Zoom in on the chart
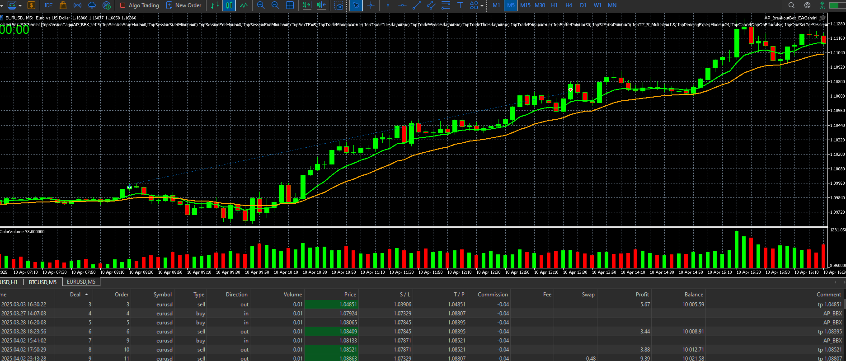This screenshot has width=846, height=361. click(261, 5)
